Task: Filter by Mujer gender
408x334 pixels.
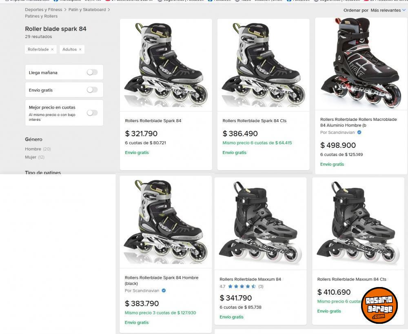Action: 31,157
